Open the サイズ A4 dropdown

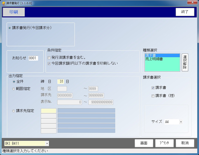click(x=181, y=122)
